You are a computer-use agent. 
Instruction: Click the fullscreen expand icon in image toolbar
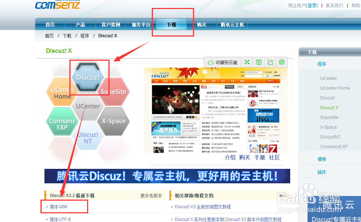[247, 62]
